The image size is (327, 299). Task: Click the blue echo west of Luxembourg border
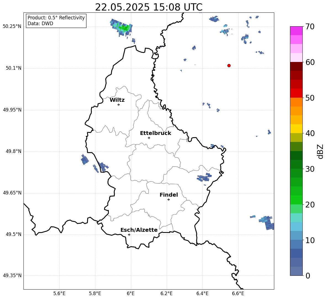click(x=85, y=160)
